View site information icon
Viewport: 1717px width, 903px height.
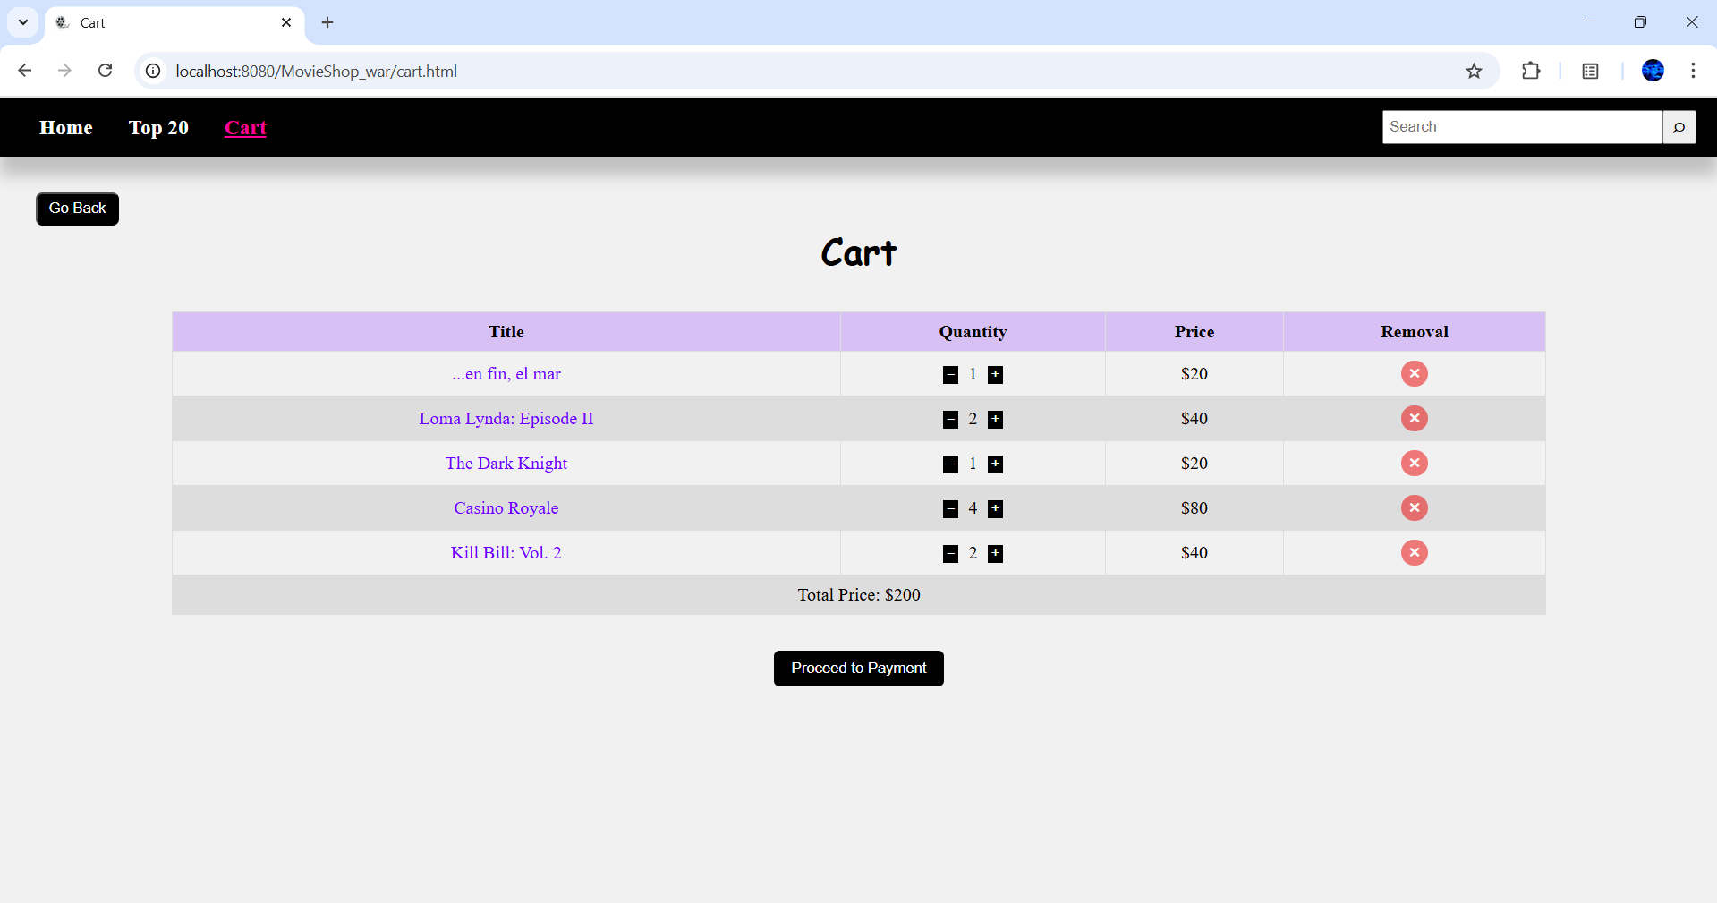[154, 71]
